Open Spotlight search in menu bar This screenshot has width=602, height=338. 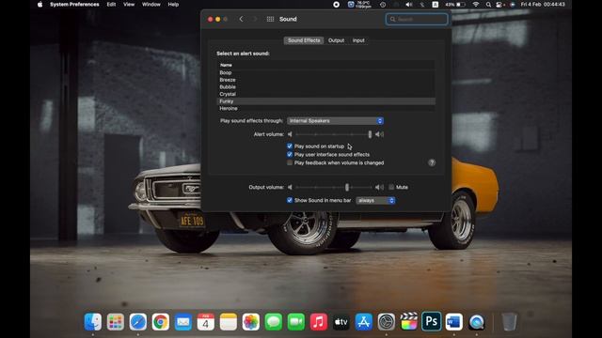(x=488, y=5)
